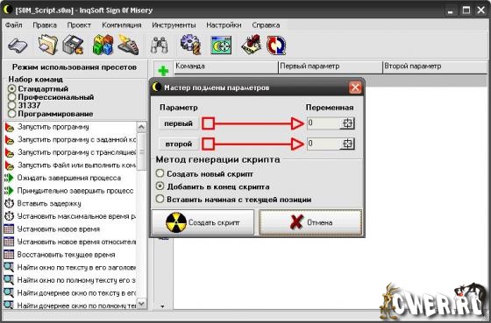The image size is (491, 323).
Task: Expand the small arrow below the side toolbar
Action: coord(162,306)
